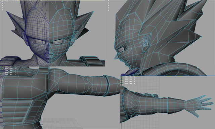The width and height of the screenshot is (215, 129).
Task: Pick the eye slit on the low-poly face half
Action: pyautogui.click(x=59, y=42)
